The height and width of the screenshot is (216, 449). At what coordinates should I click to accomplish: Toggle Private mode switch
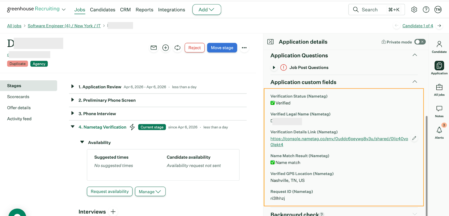point(420,42)
